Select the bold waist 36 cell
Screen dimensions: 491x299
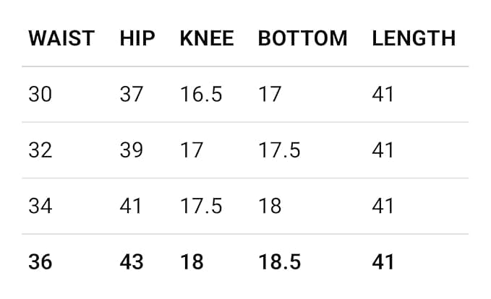[40, 261]
